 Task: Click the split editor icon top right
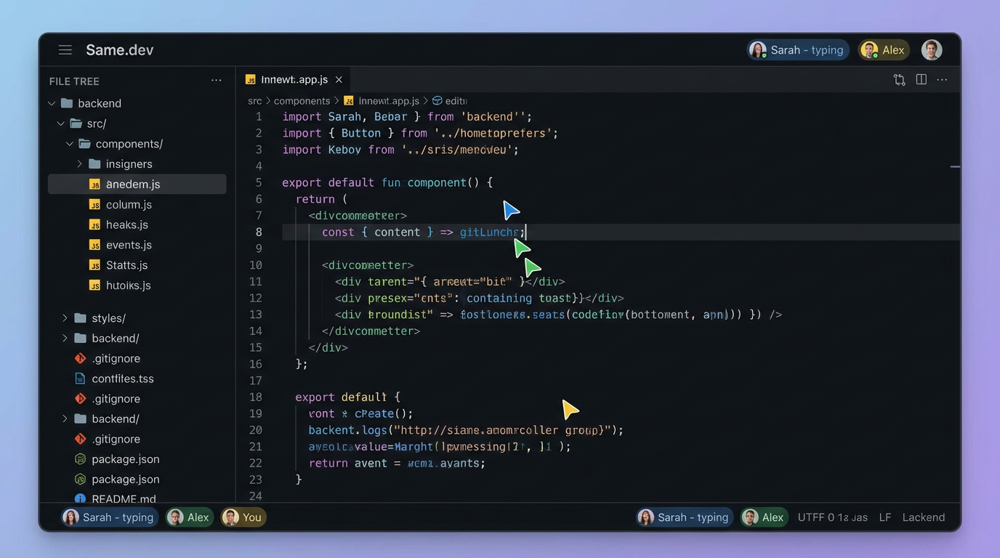(x=921, y=79)
